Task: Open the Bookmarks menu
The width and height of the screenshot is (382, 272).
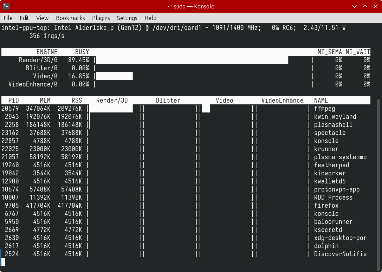Action: click(70, 18)
